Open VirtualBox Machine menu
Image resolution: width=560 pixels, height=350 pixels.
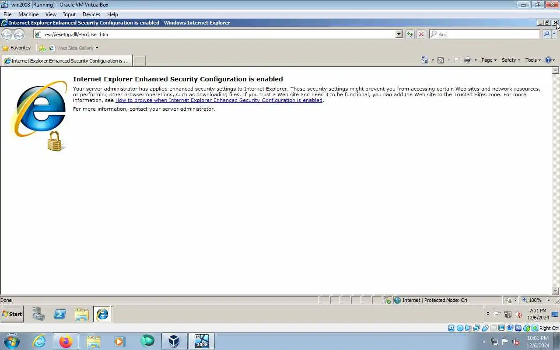pos(28,14)
